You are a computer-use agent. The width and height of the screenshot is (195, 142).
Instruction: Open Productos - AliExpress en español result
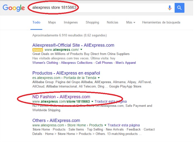[66, 73]
